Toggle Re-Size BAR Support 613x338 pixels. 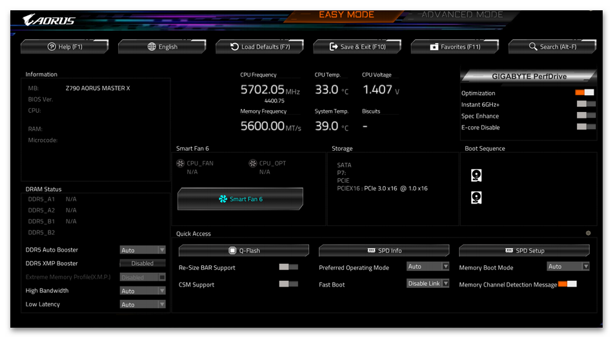pyautogui.click(x=288, y=267)
